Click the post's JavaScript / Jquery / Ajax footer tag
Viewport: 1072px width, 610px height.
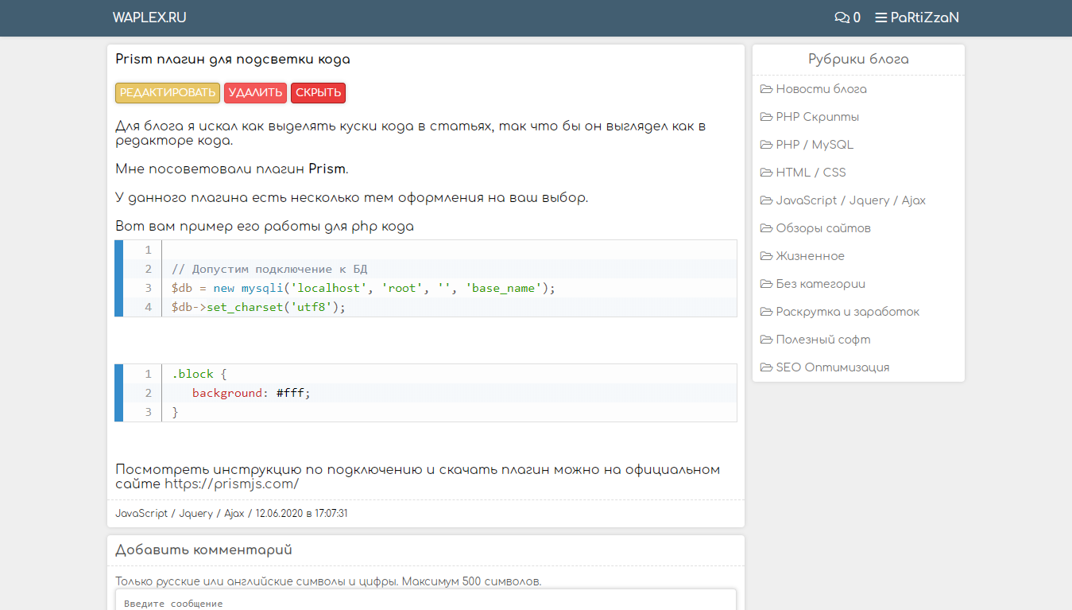180,514
